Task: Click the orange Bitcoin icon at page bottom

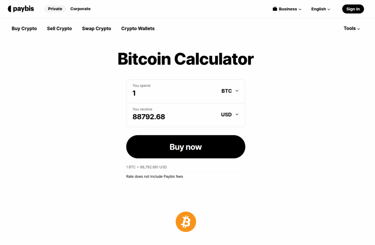Action: coord(186,222)
